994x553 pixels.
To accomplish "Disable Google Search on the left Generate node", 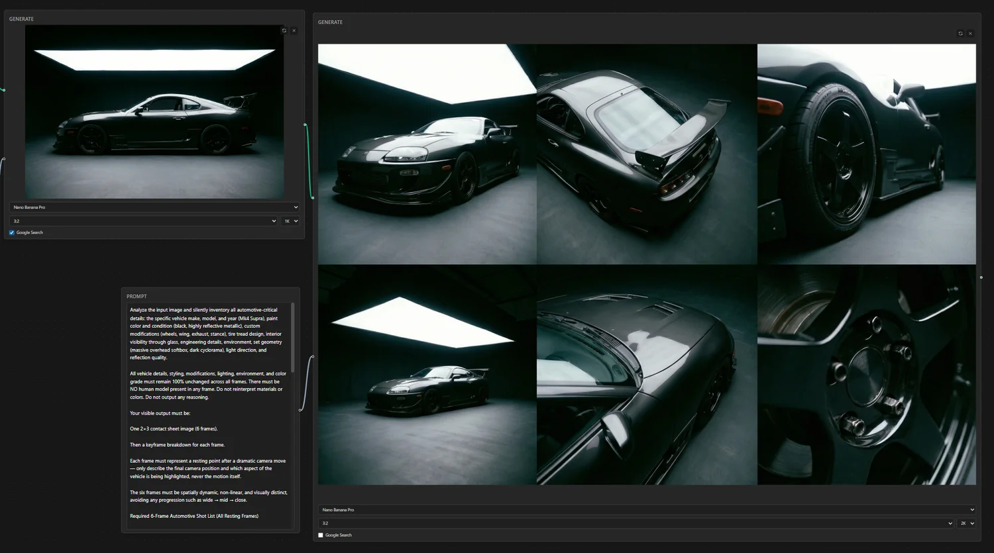I will (x=11, y=232).
